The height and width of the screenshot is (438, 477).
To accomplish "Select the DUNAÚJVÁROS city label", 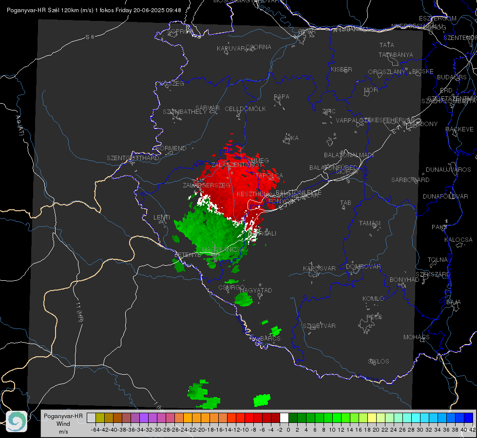I will click(x=448, y=170).
